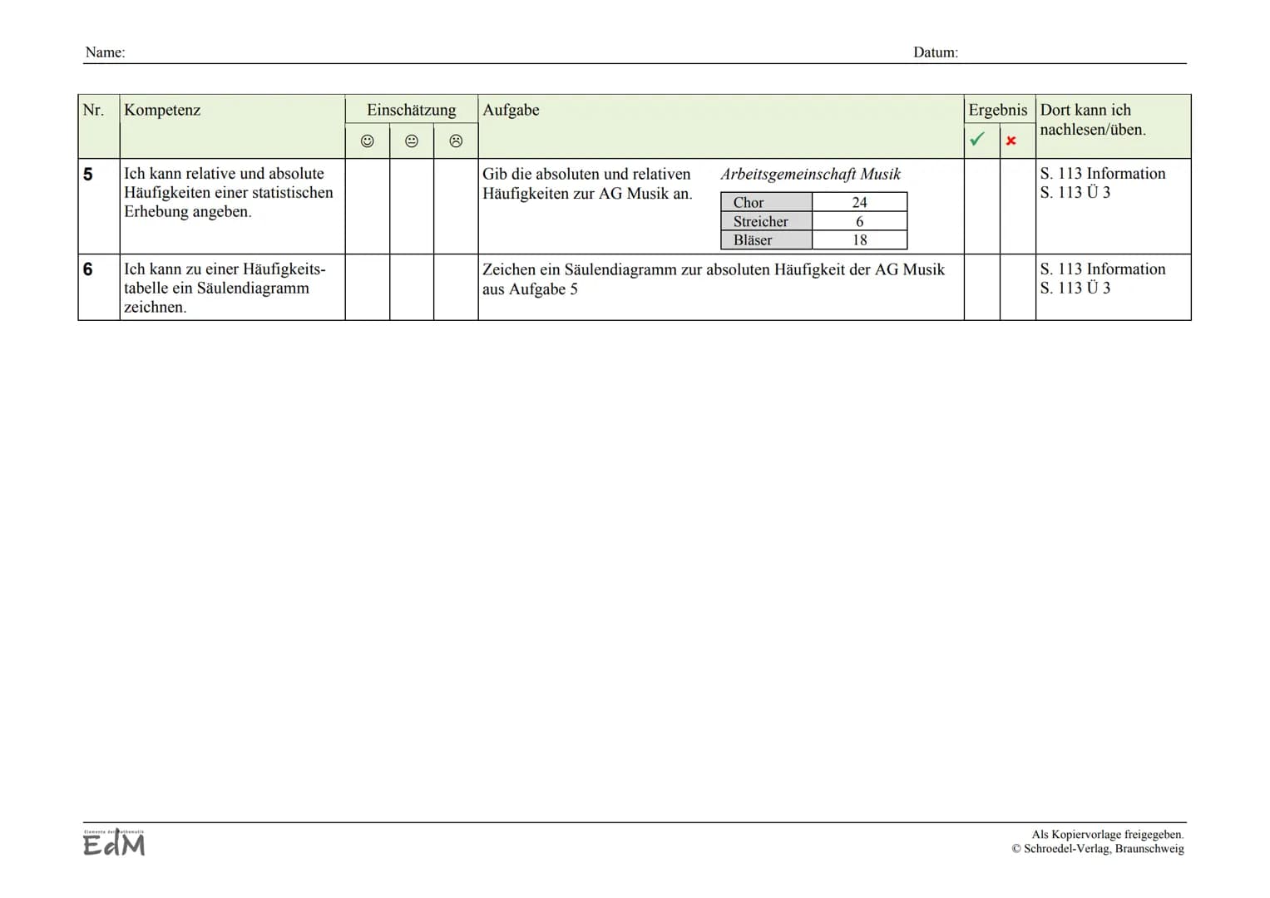Click the 'Datum:' field label
1270x898 pixels.
coord(936,52)
